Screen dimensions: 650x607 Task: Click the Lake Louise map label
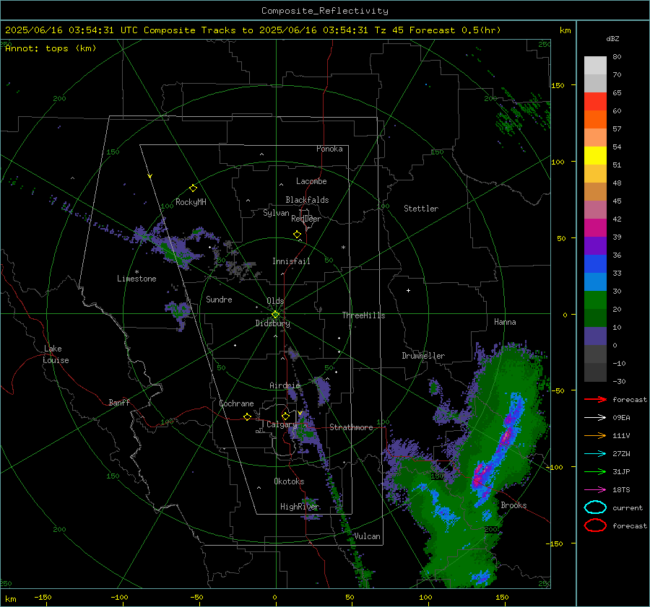[56, 354]
